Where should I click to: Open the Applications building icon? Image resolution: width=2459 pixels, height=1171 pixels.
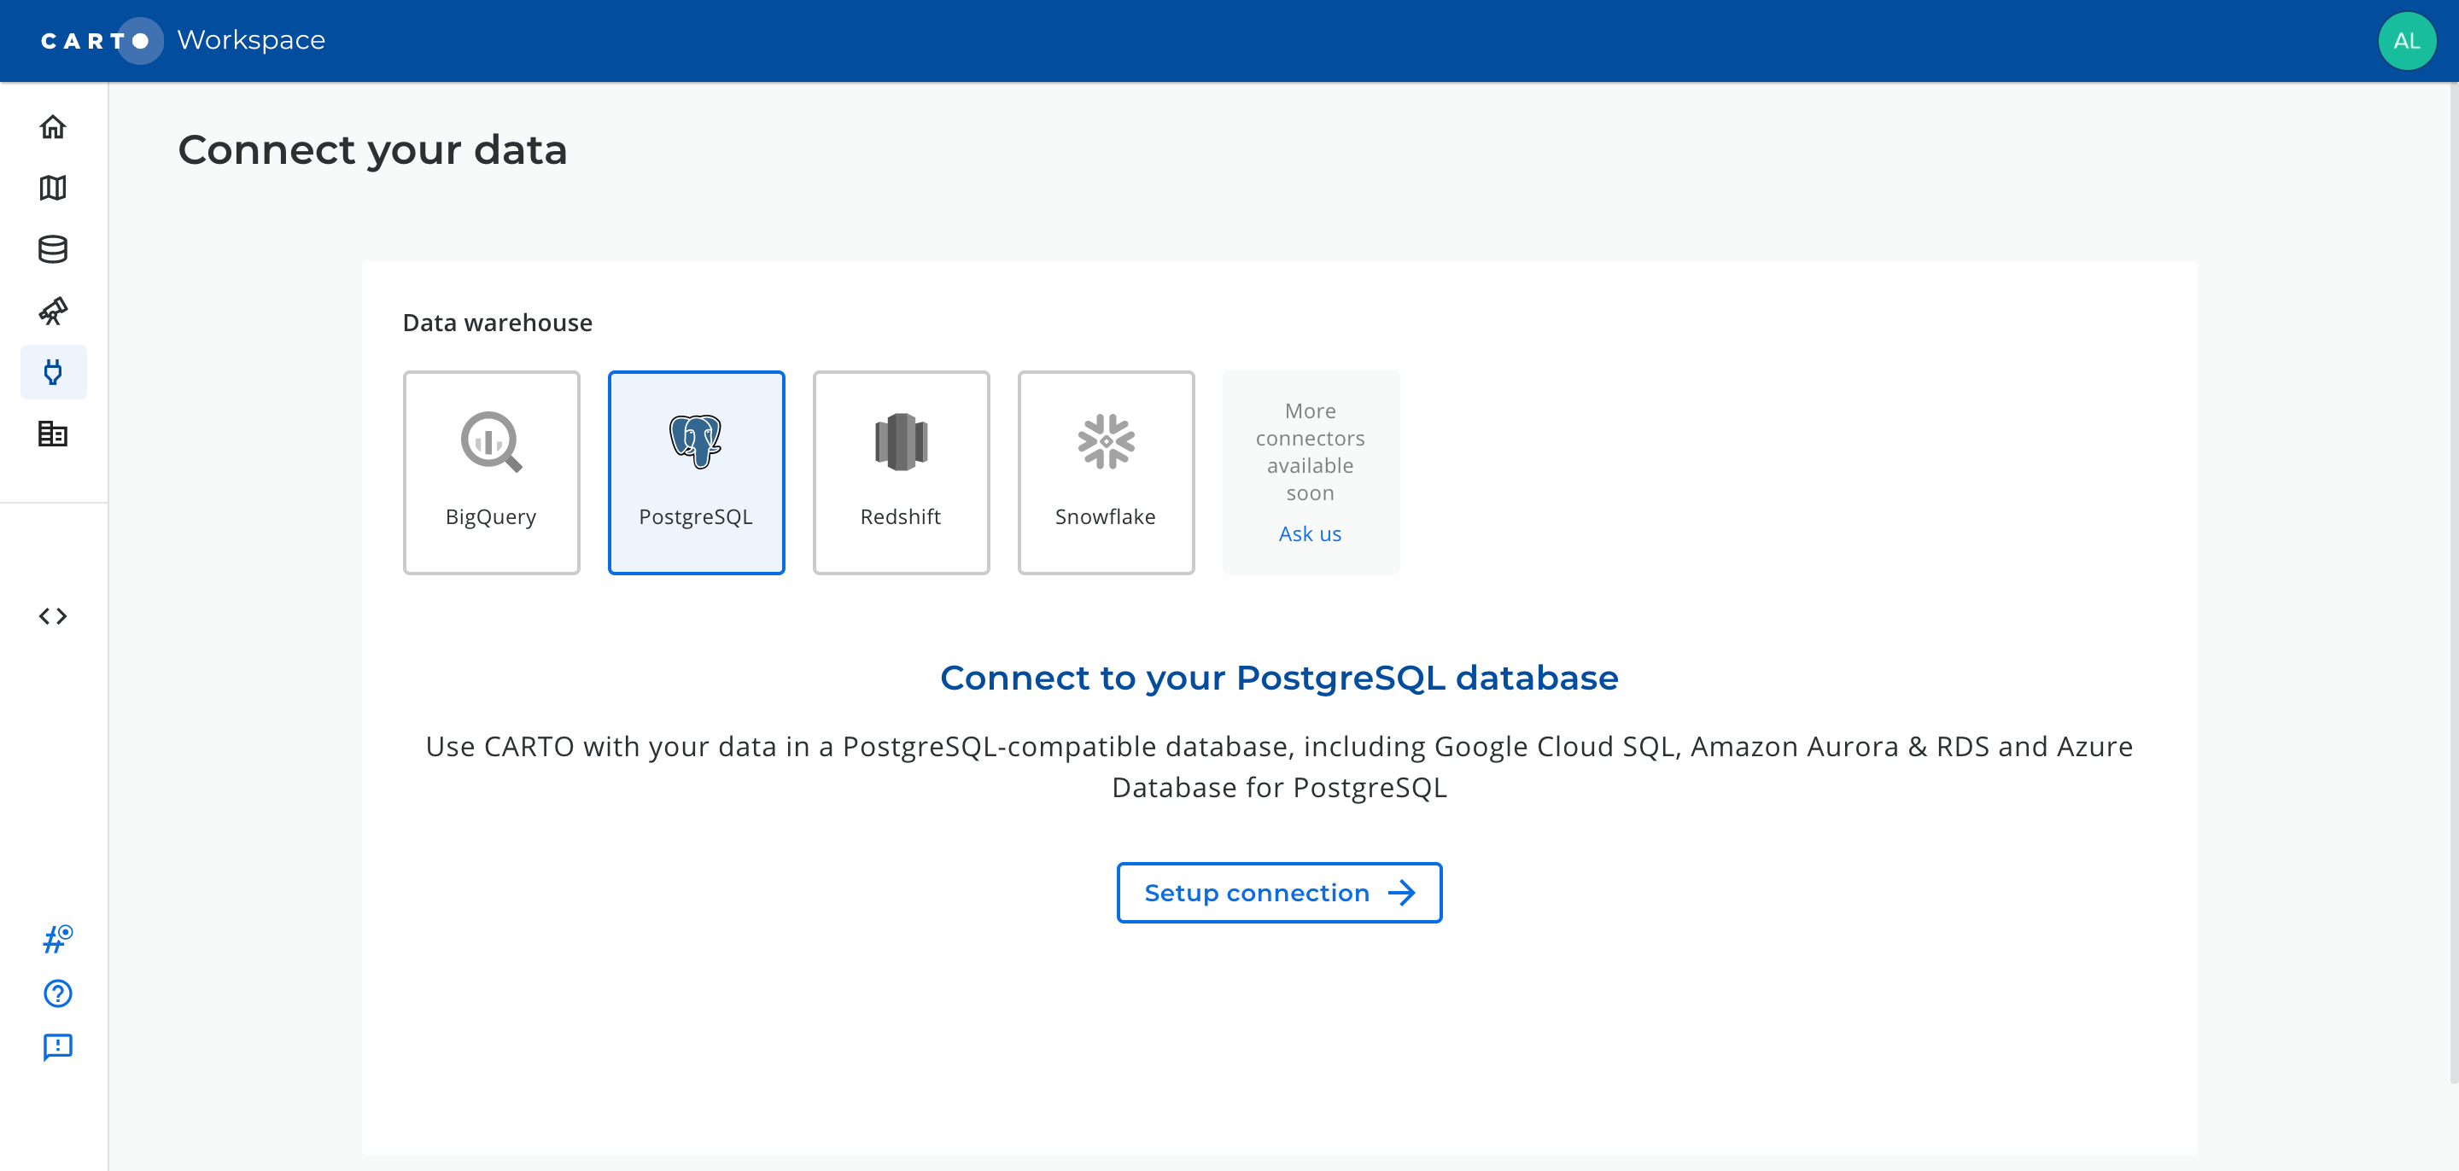click(54, 434)
